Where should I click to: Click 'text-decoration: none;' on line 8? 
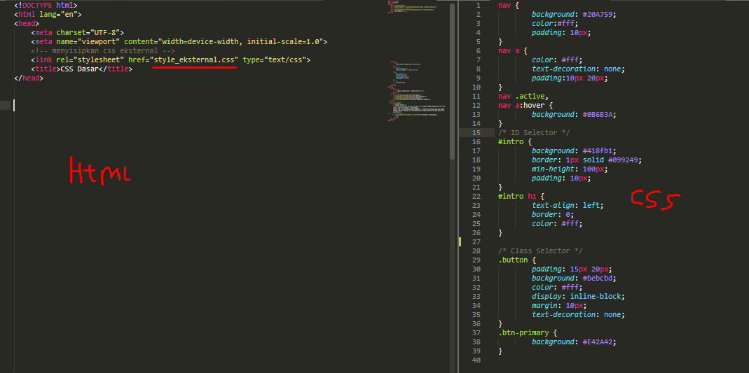[x=578, y=69]
